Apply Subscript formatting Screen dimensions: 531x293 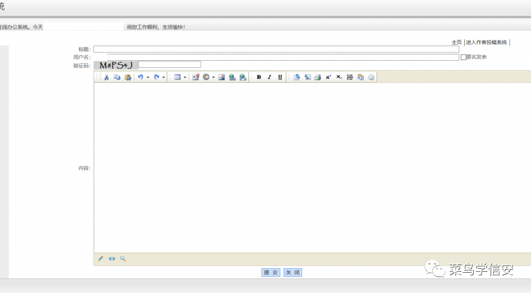click(339, 77)
